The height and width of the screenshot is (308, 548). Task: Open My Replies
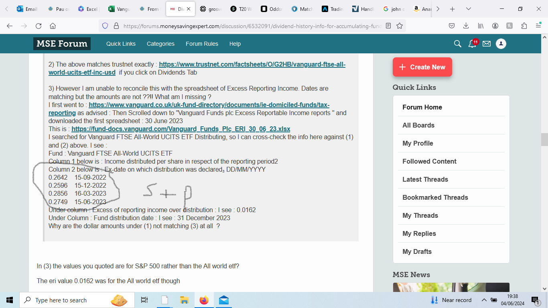(x=419, y=233)
